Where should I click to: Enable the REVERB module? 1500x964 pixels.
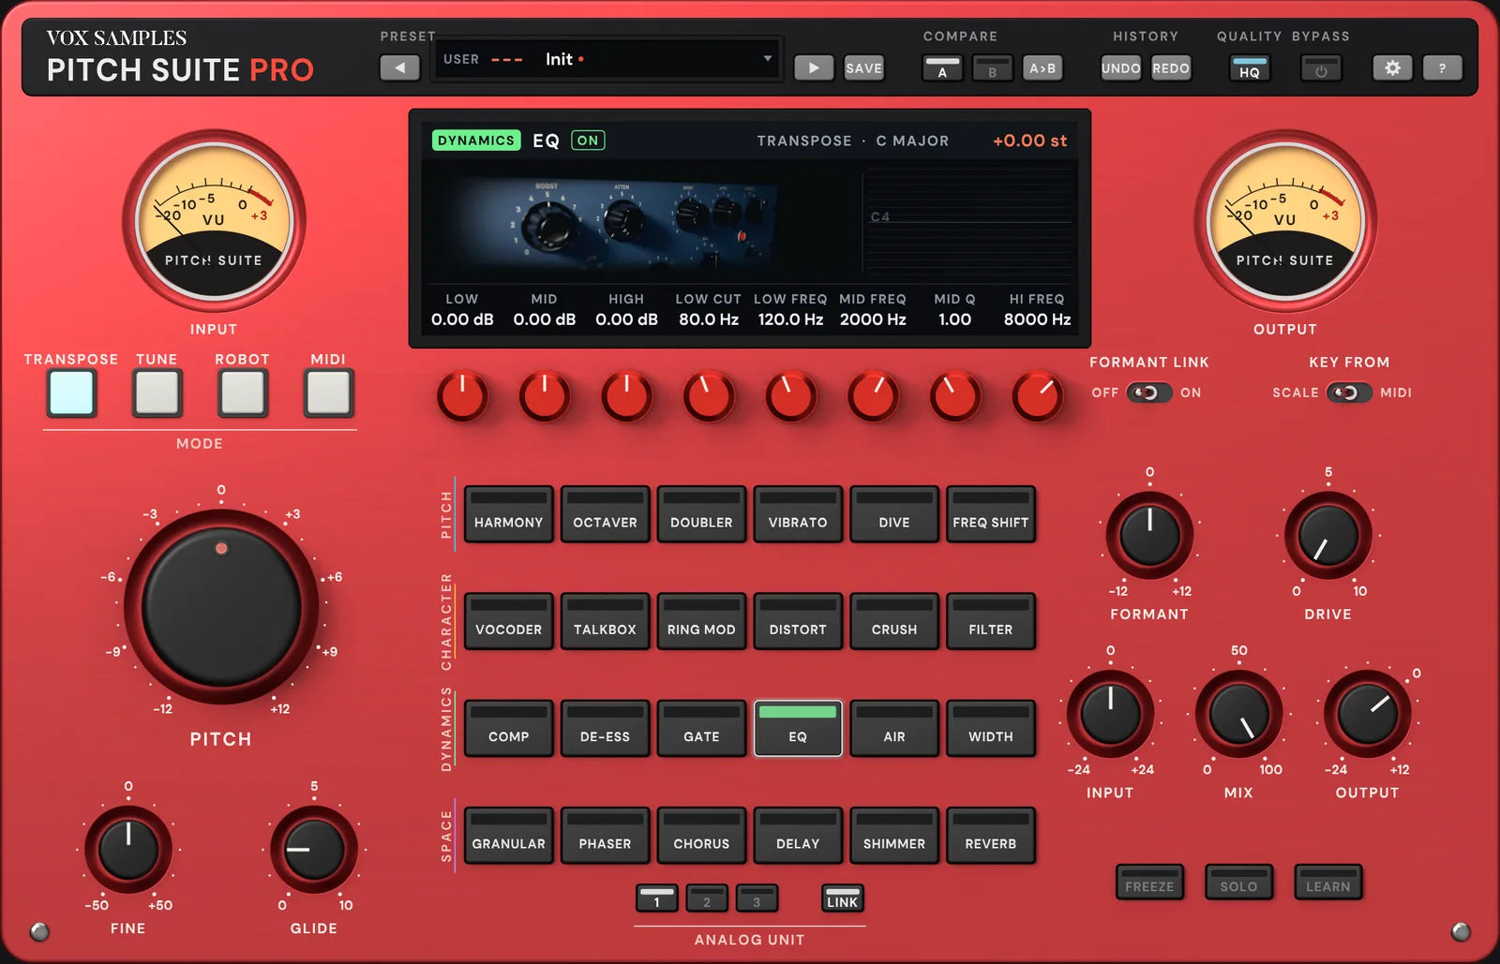pyautogui.click(x=991, y=835)
